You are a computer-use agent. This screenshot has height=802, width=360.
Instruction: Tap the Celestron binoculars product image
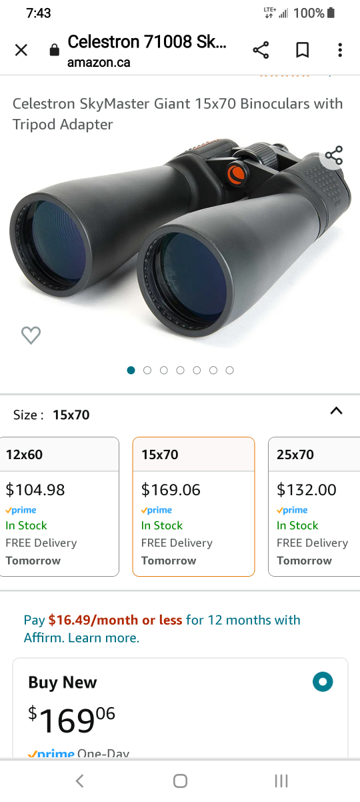pos(180,244)
